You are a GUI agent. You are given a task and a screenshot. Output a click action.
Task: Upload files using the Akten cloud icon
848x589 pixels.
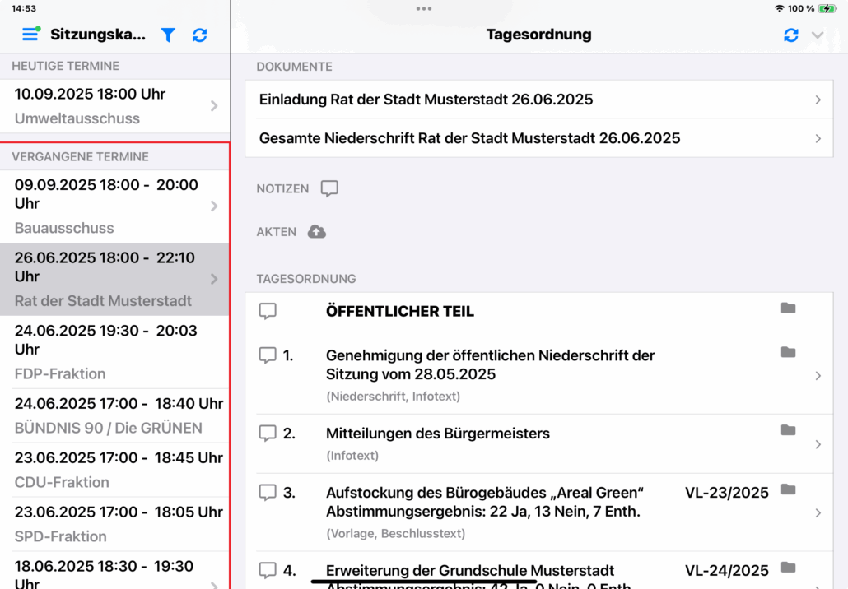pyautogui.click(x=317, y=232)
